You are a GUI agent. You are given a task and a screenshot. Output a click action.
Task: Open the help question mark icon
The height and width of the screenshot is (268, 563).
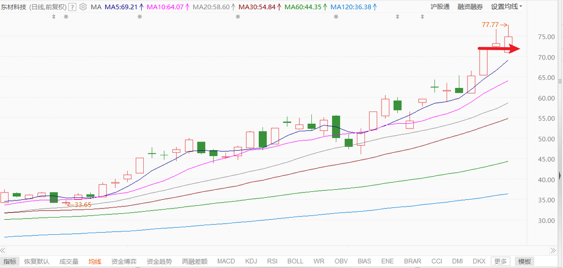point(72,6)
